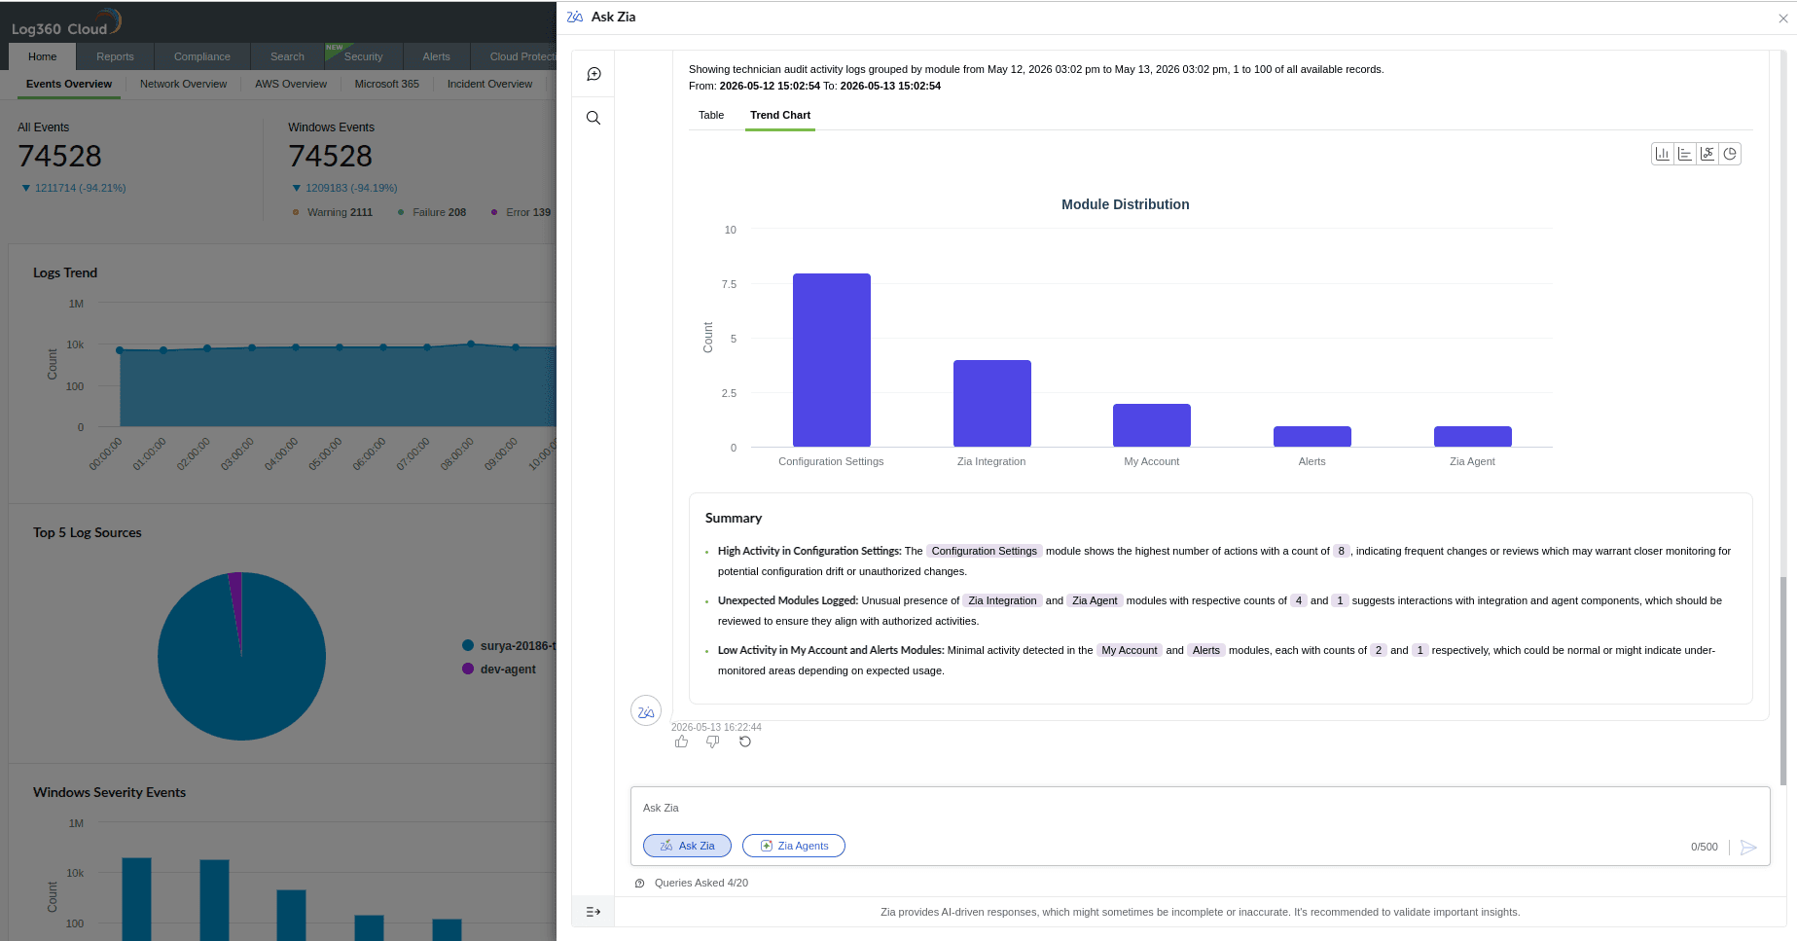Click Error 139 severity link
Viewport: 1797px width, 941px height.
point(521,212)
